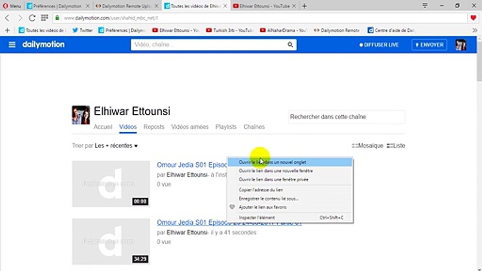Viewport: 482px width, 271px height.
Task: Click the Elhiwar Ettounsi channel avatar
Action: 81,115
